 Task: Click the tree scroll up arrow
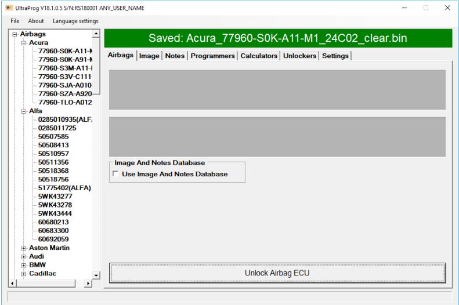tap(96, 34)
